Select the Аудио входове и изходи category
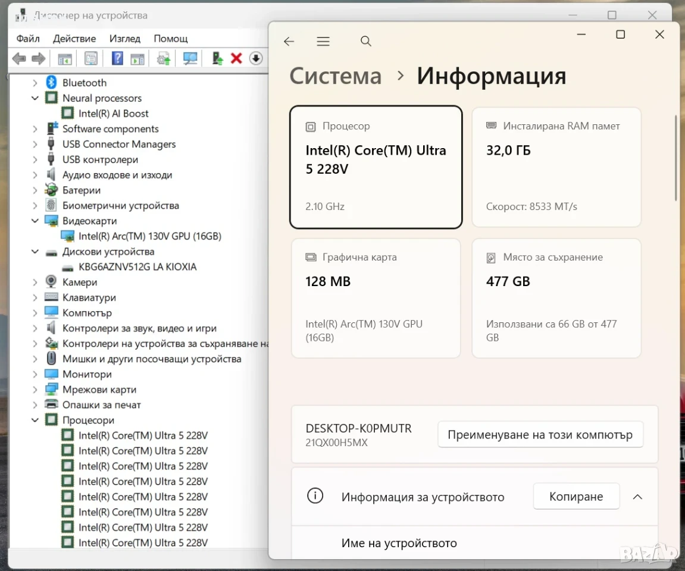The width and height of the screenshot is (685, 571). point(117,175)
